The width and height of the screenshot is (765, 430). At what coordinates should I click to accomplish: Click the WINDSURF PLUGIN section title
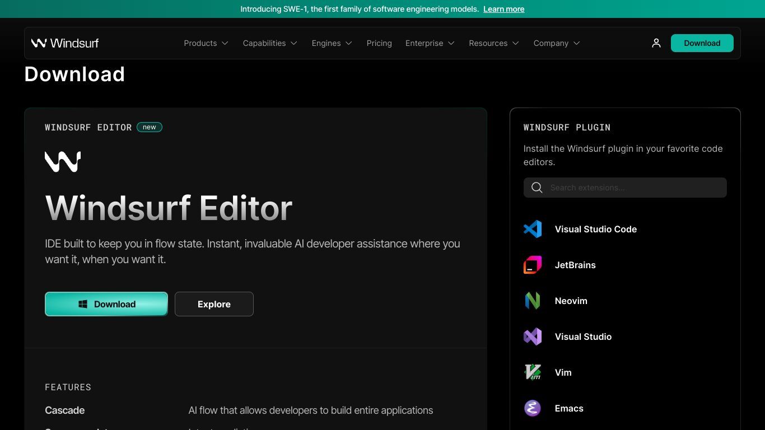(567, 127)
